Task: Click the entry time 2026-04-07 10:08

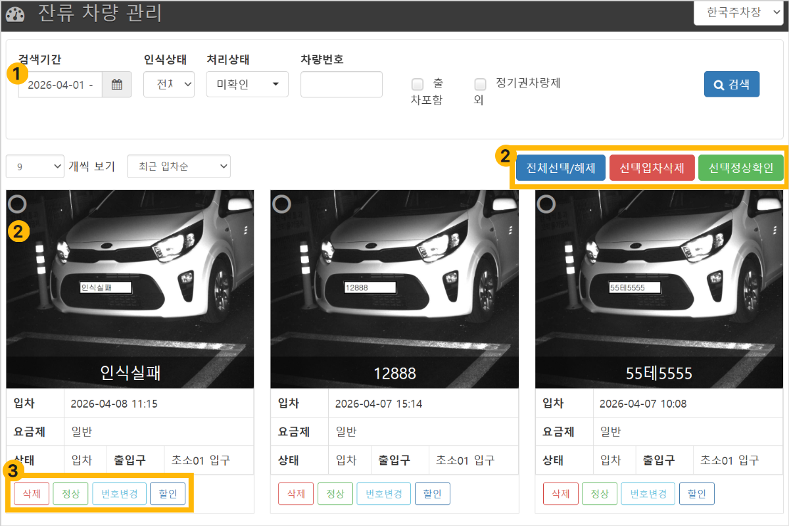Action: click(x=643, y=404)
